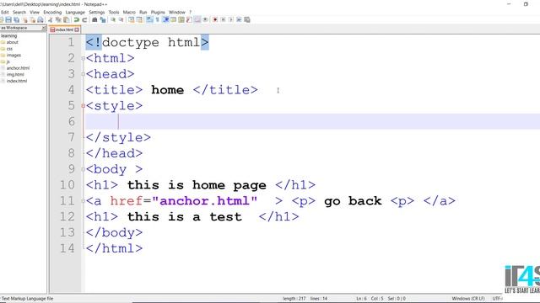Screen dimensions: 540x303
Task: Open the View menu
Action: tap(35, 12)
